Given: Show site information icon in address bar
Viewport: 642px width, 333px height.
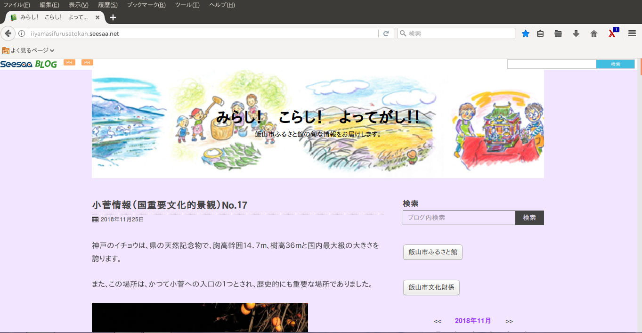Looking at the screenshot, I should pos(22,33).
